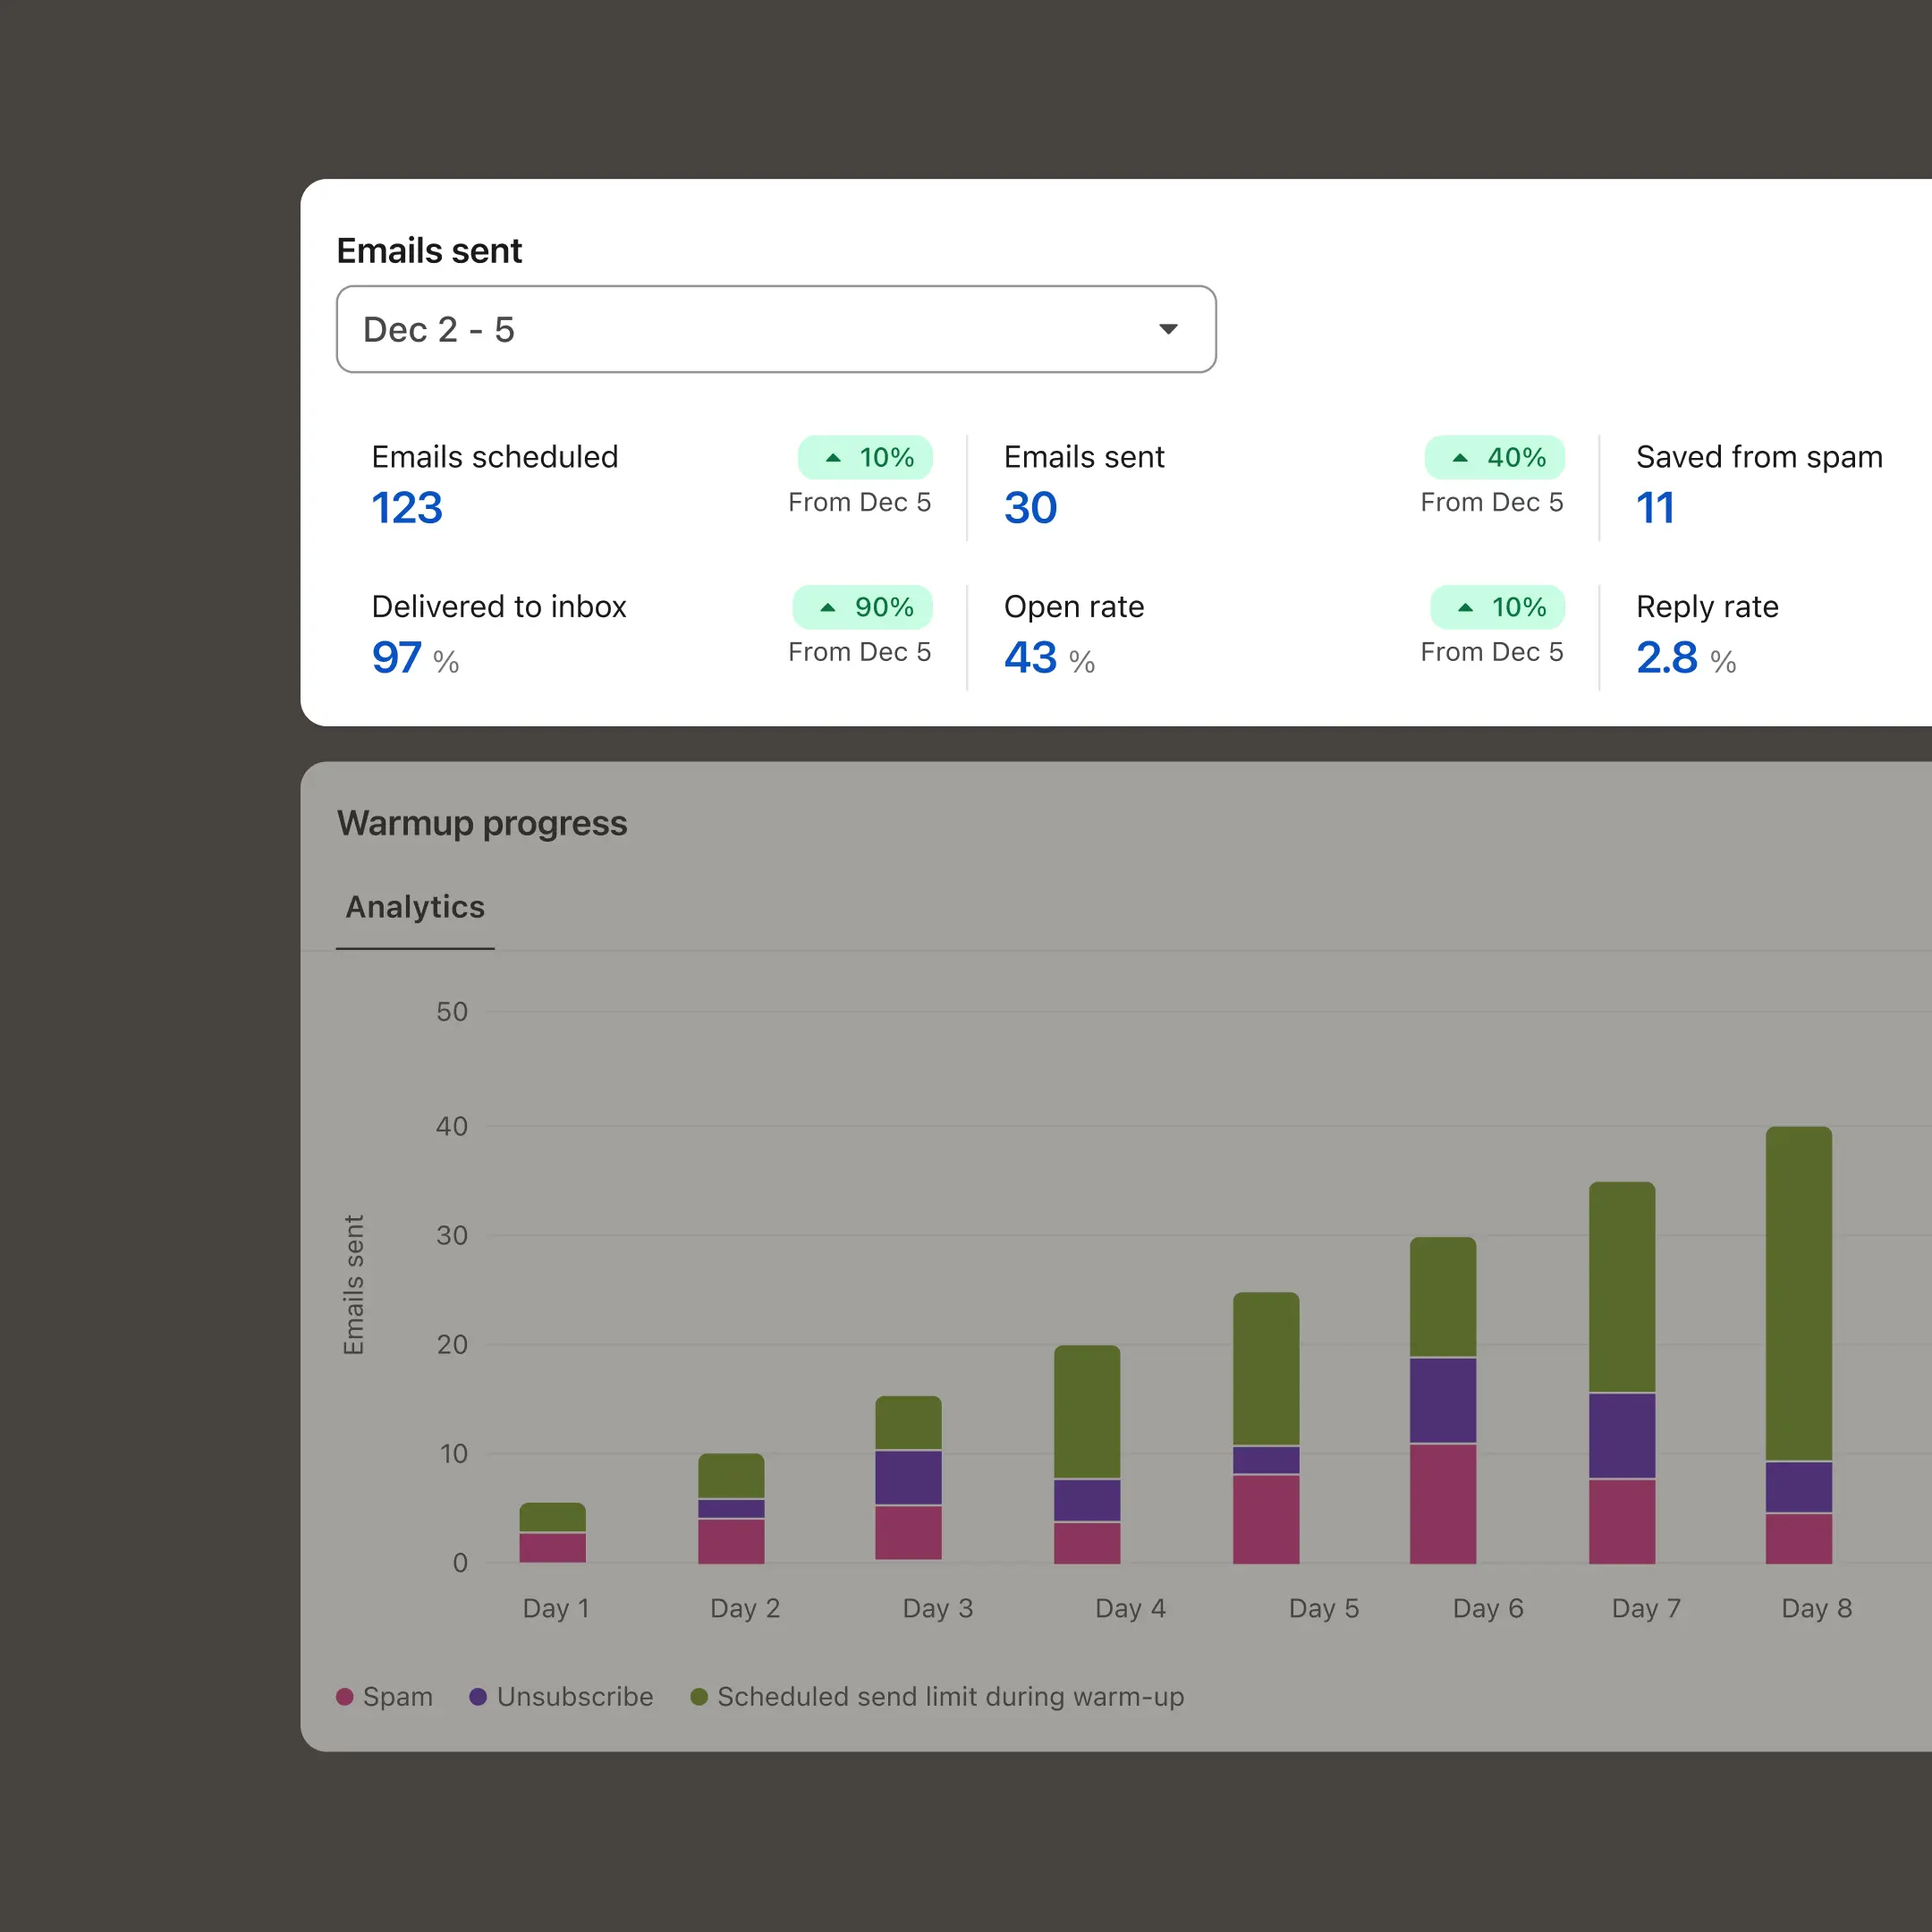
Task: Open the Dec 2 - 5 date range dropdown
Action: (x=775, y=329)
